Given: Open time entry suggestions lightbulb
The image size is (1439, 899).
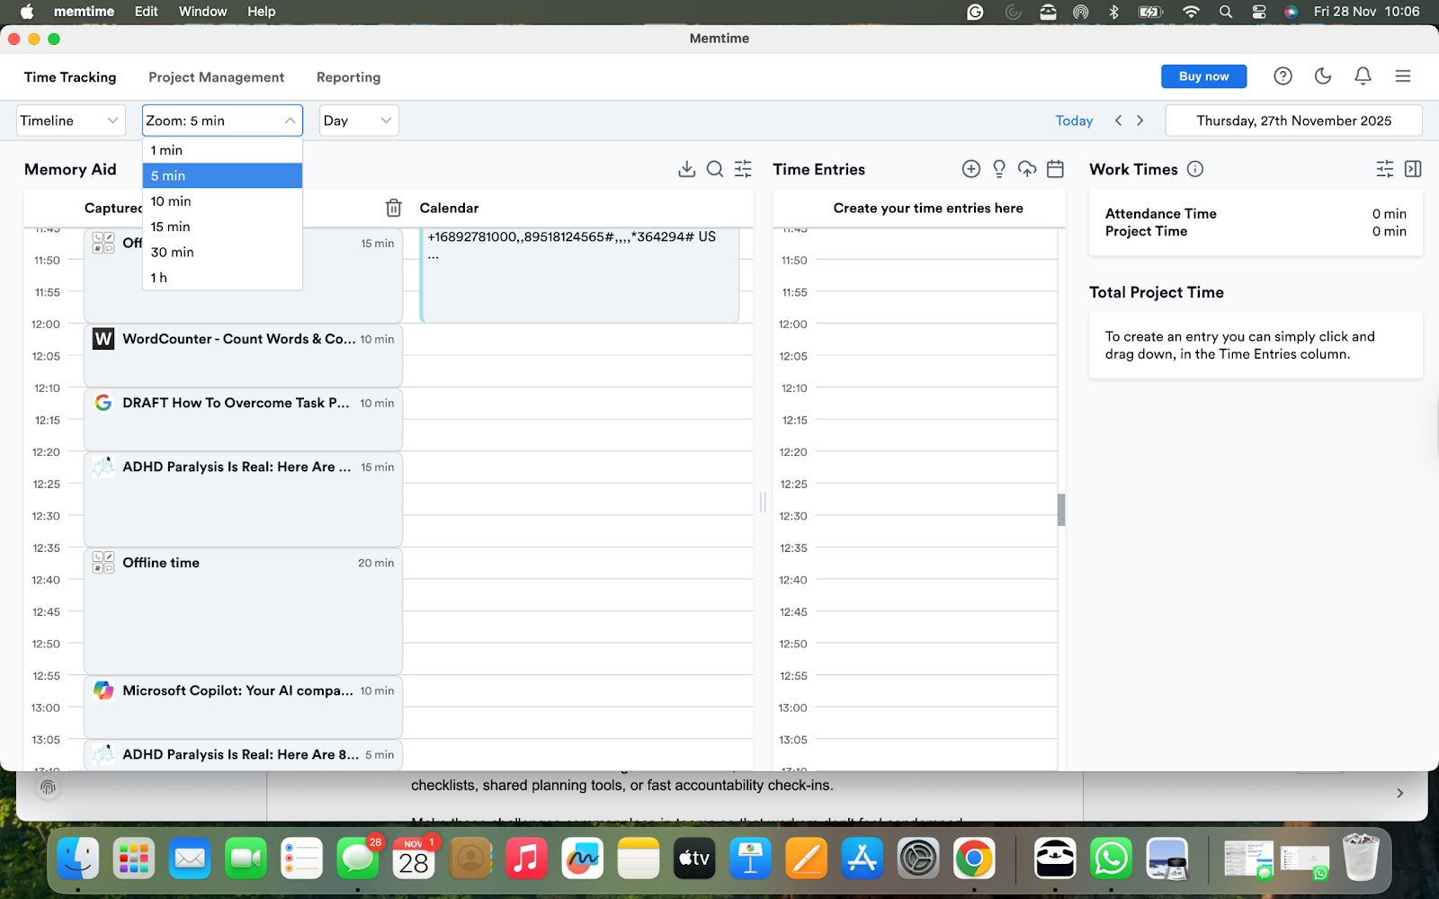Looking at the screenshot, I should click(998, 168).
